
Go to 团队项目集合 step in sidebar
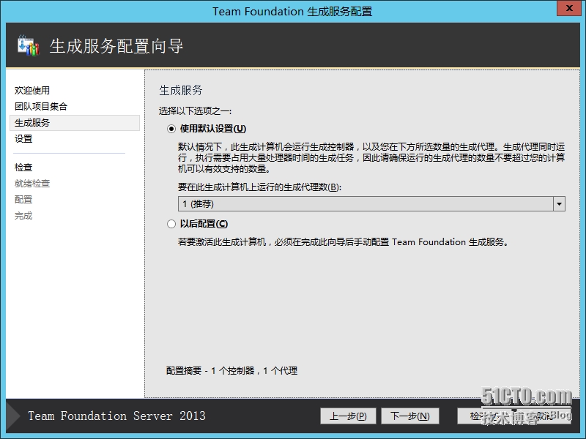(x=41, y=106)
